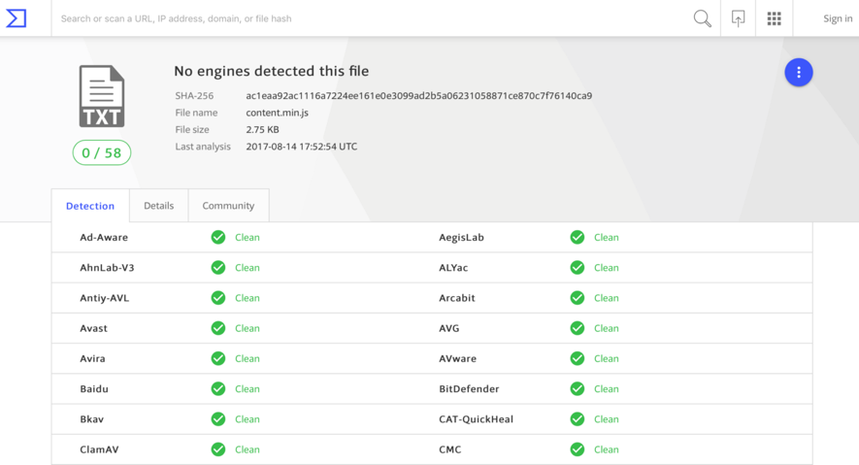The image size is (859, 465).
Task: Open the blue three-dot actions button
Action: (x=798, y=72)
